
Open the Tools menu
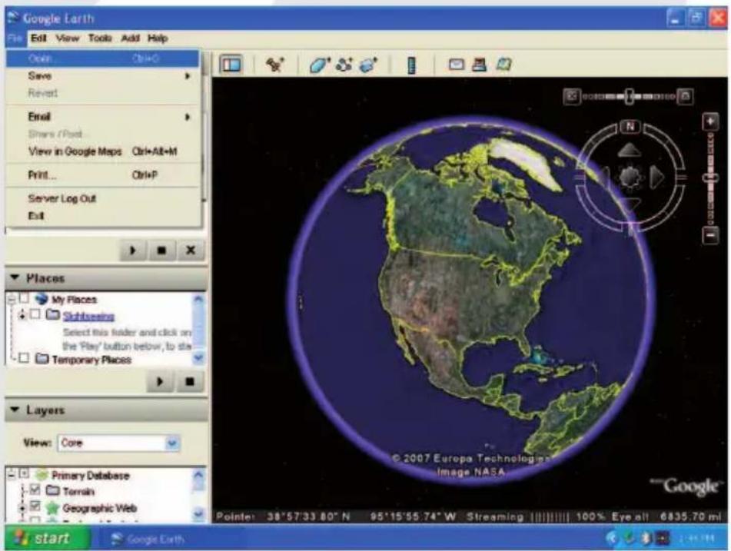click(100, 38)
